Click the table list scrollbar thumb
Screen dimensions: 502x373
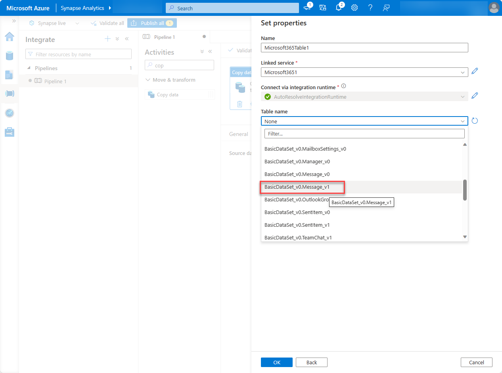pos(465,190)
